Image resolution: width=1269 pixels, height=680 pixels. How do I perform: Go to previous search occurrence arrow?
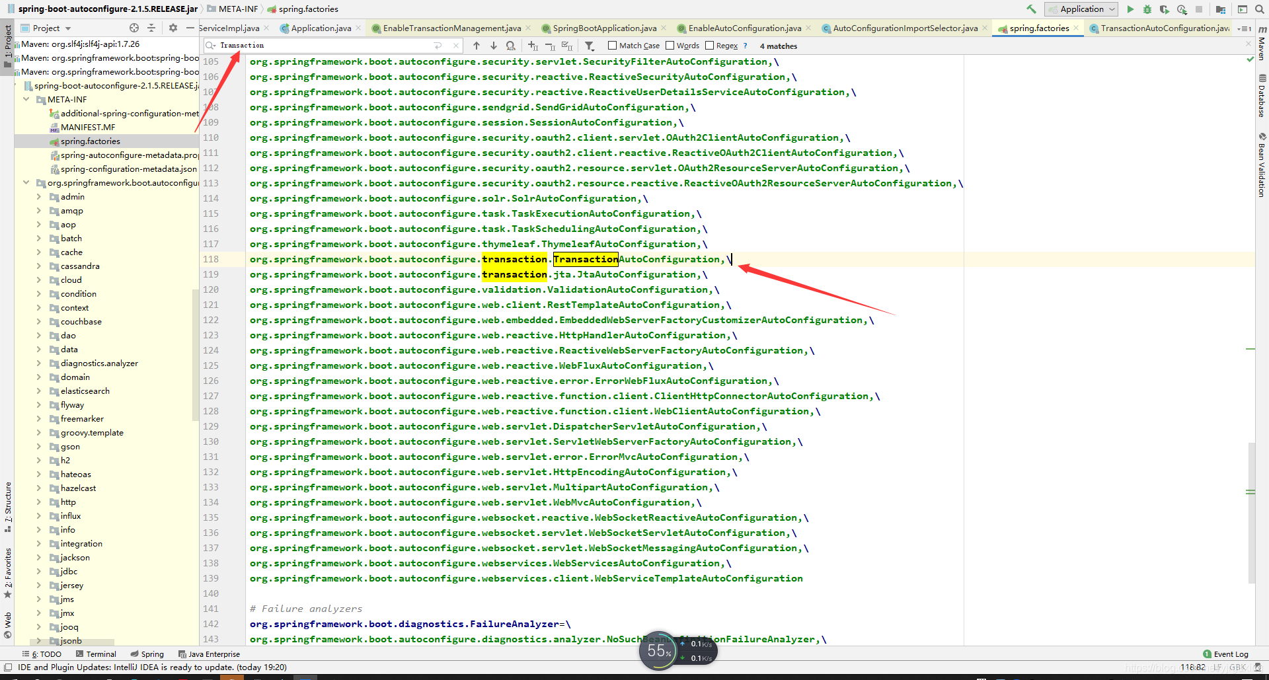pos(477,46)
